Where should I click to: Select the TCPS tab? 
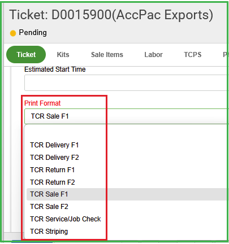[x=193, y=55]
